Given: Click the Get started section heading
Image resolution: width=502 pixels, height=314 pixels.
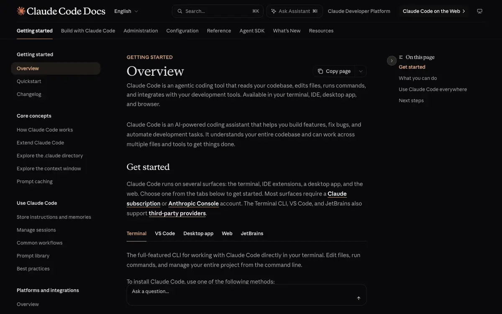Looking at the screenshot, I should coord(148,167).
